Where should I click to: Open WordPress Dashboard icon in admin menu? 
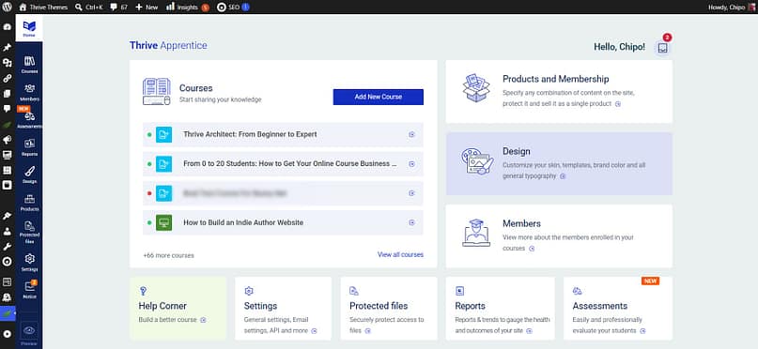pos(8,27)
